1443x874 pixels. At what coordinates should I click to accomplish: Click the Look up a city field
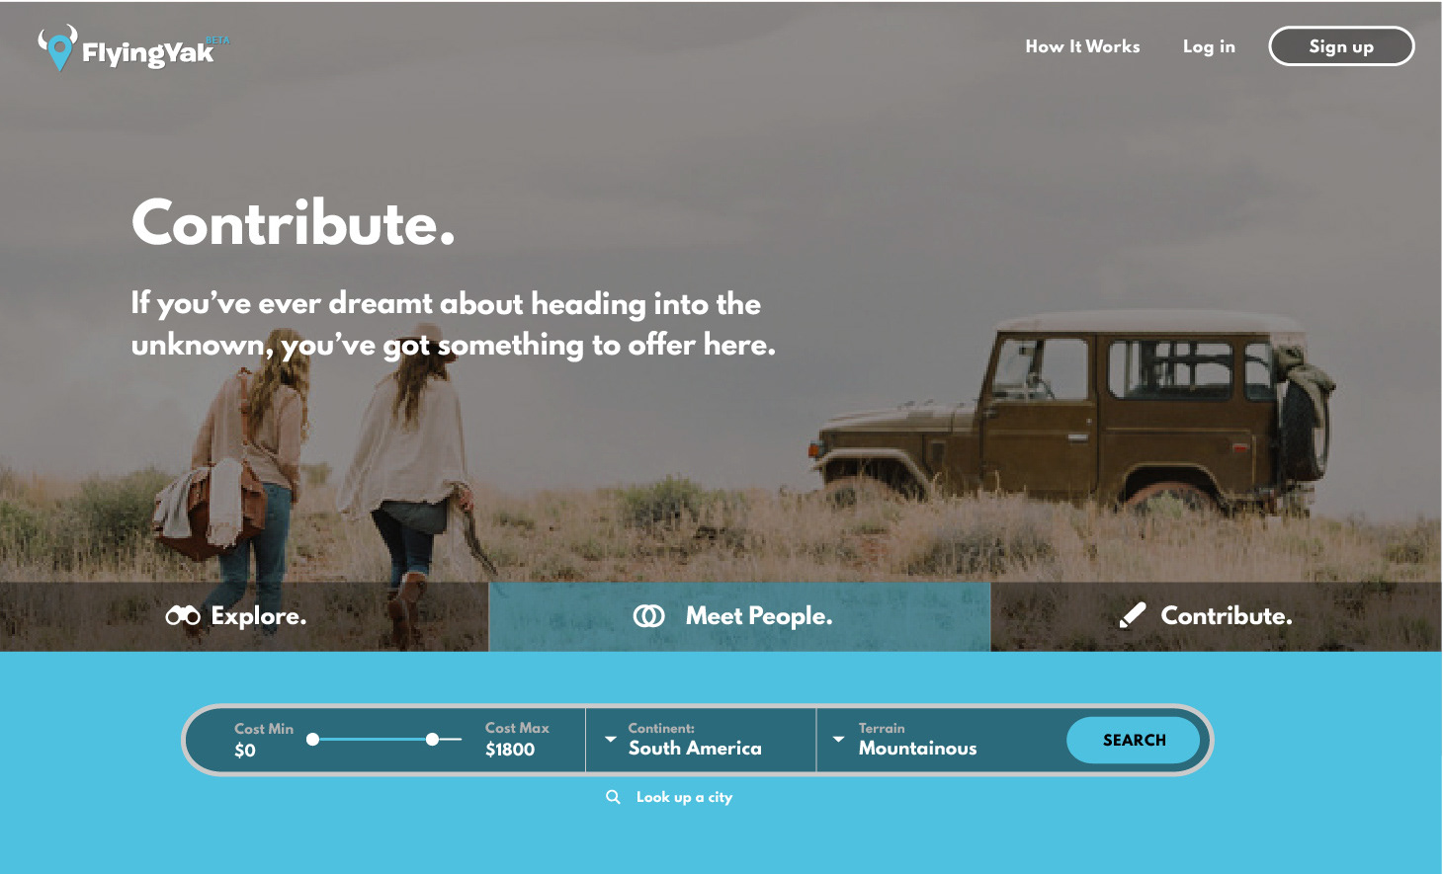669,797
